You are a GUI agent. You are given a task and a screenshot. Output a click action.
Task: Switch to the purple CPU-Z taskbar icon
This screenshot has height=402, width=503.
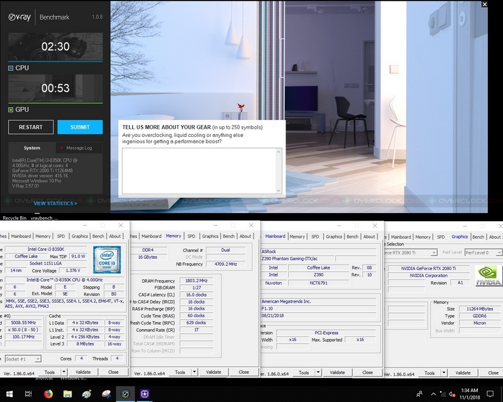145,394
